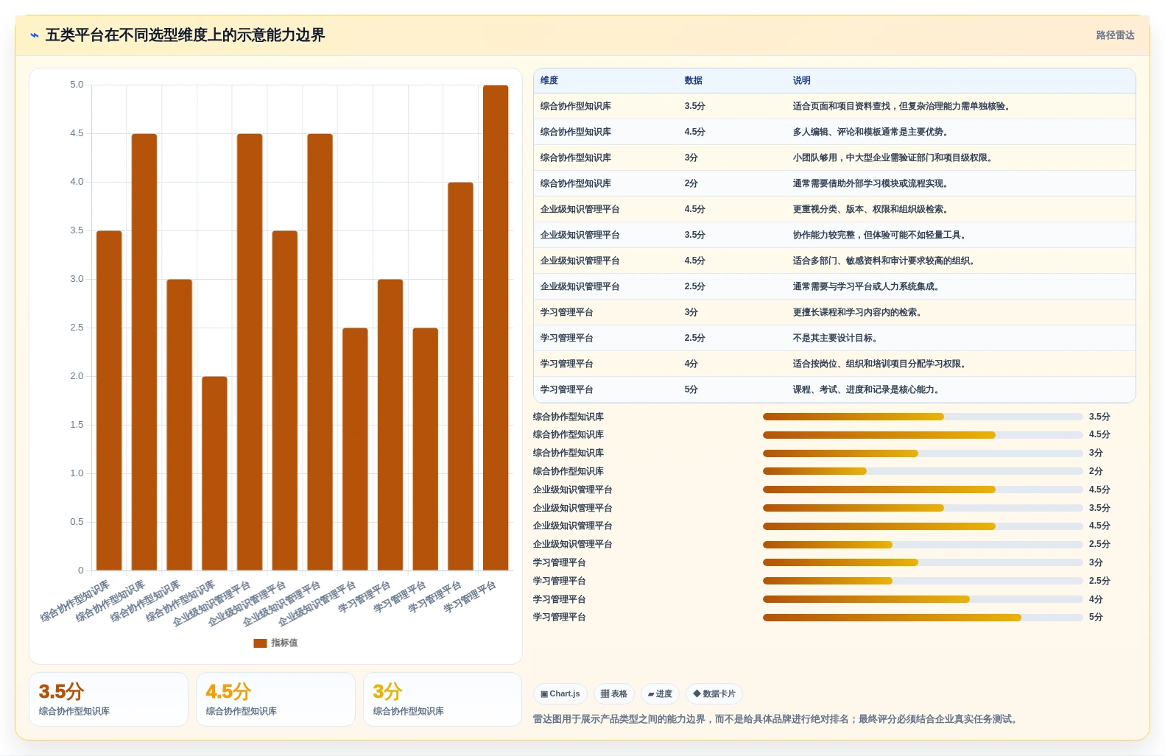Select the 进度 chip
This screenshot has height=756, width=1165.
pos(660,693)
